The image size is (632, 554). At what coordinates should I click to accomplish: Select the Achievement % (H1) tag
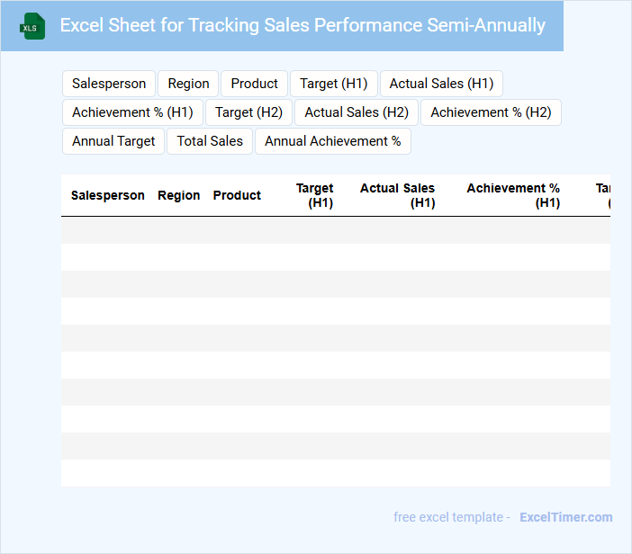(132, 112)
